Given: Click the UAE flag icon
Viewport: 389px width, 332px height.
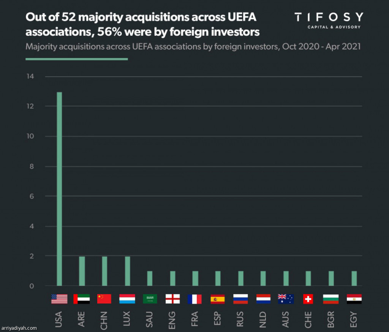Looking at the screenshot, I should point(82,299).
